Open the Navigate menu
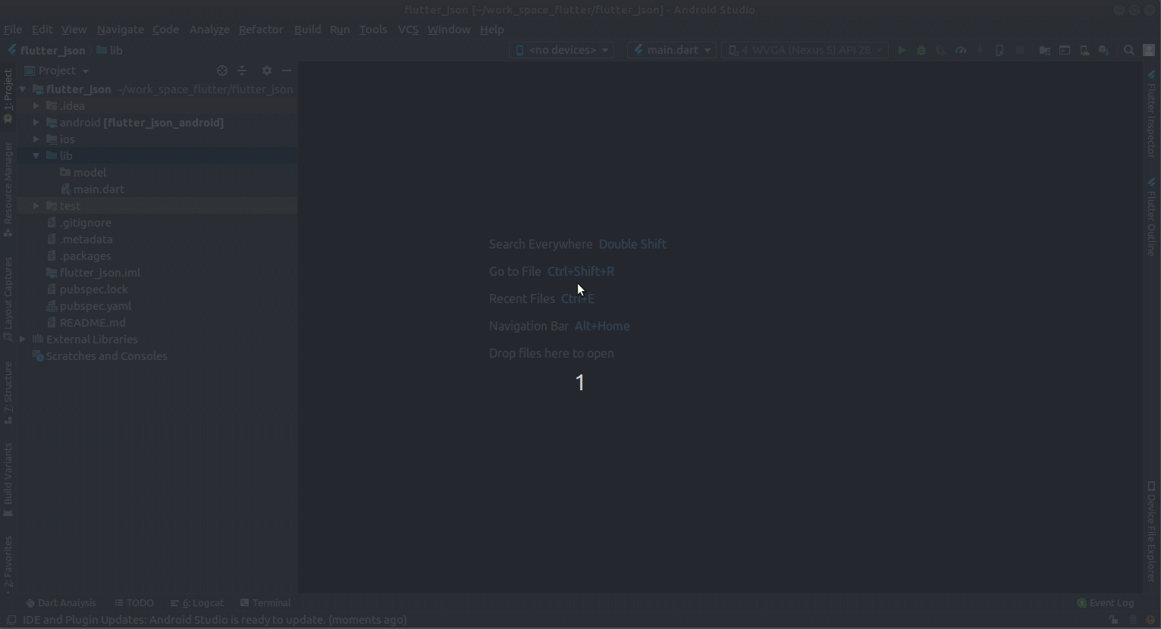Image resolution: width=1161 pixels, height=629 pixels. tap(120, 30)
